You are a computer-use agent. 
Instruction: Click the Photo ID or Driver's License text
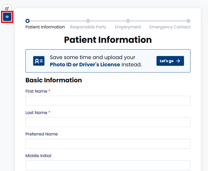[85, 65]
